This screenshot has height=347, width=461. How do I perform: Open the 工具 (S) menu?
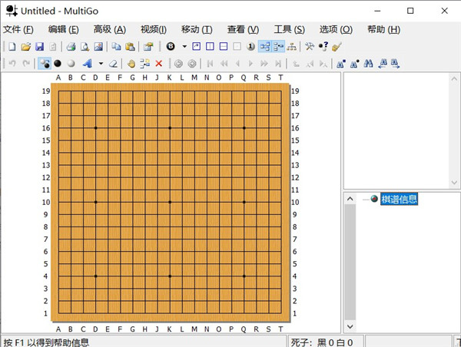(x=289, y=29)
